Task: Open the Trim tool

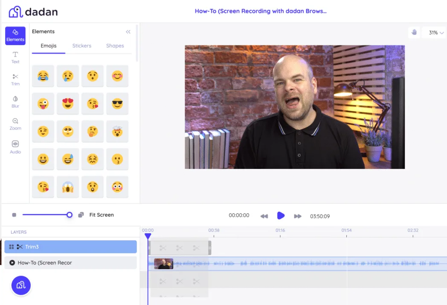Action: pos(15,80)
